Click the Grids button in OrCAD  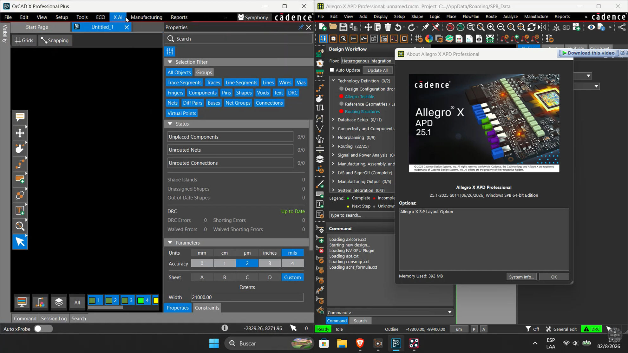(24, 40)
